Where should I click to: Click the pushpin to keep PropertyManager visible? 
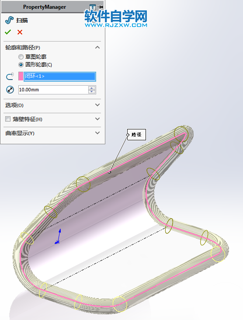pos(100,7)
